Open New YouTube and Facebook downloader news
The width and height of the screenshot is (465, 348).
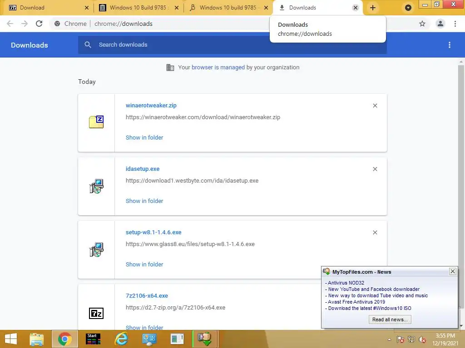(x=374, y=289)
